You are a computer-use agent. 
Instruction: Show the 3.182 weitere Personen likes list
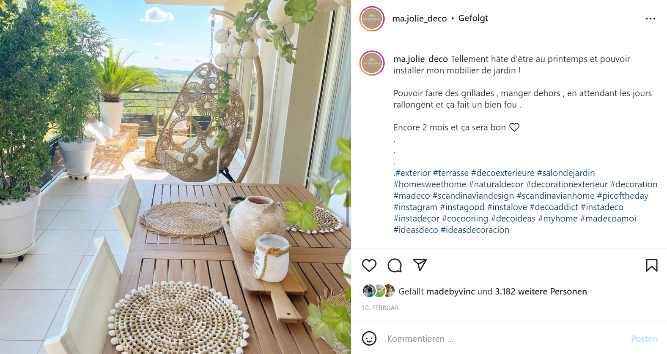[541, 292]
